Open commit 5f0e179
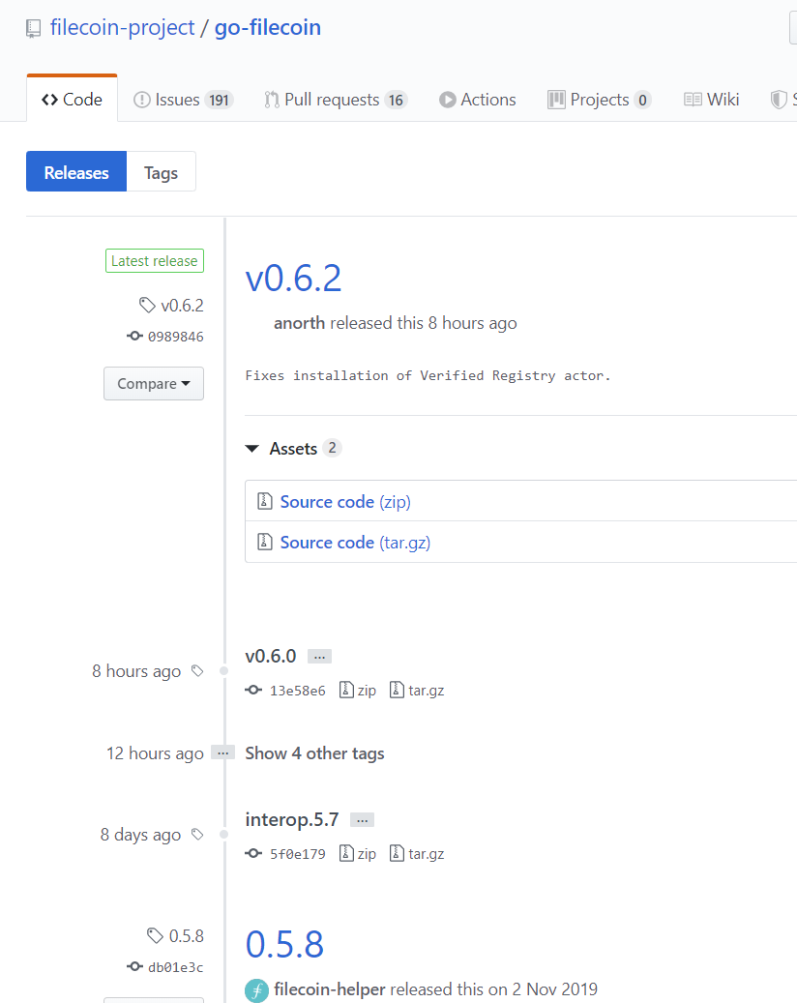Viewport: 797px width, 1003px height. point(298,855)
